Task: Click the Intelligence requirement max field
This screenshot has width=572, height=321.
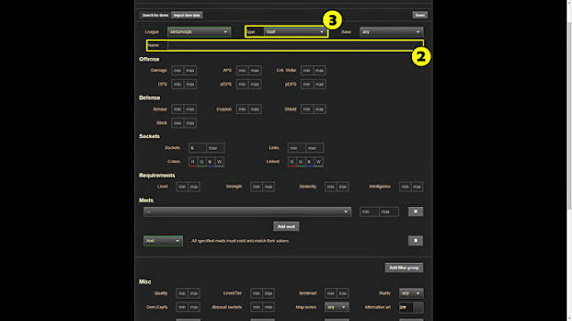Action: (417, 187)
